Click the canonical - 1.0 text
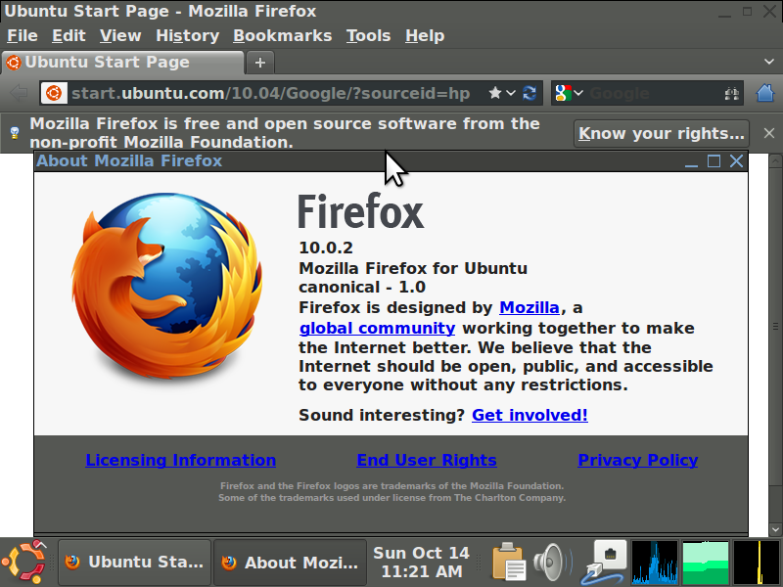The image size is (783, 587). 362,288
